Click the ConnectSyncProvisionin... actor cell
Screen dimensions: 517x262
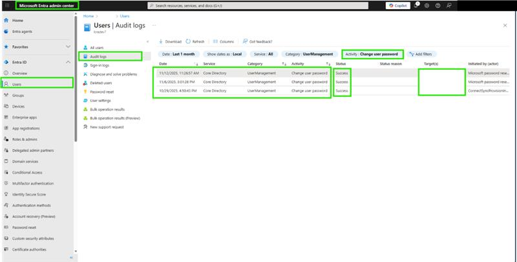[x=489, y=91]
